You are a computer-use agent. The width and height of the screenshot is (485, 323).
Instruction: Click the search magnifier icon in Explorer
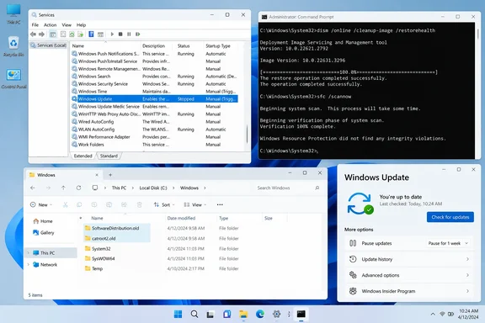pos(317,188)
